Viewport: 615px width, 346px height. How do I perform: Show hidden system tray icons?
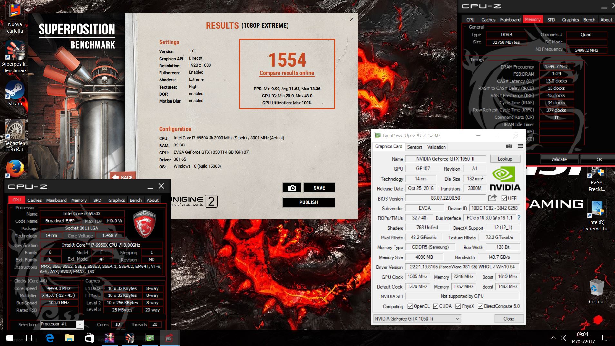click(x=553, y=338)
